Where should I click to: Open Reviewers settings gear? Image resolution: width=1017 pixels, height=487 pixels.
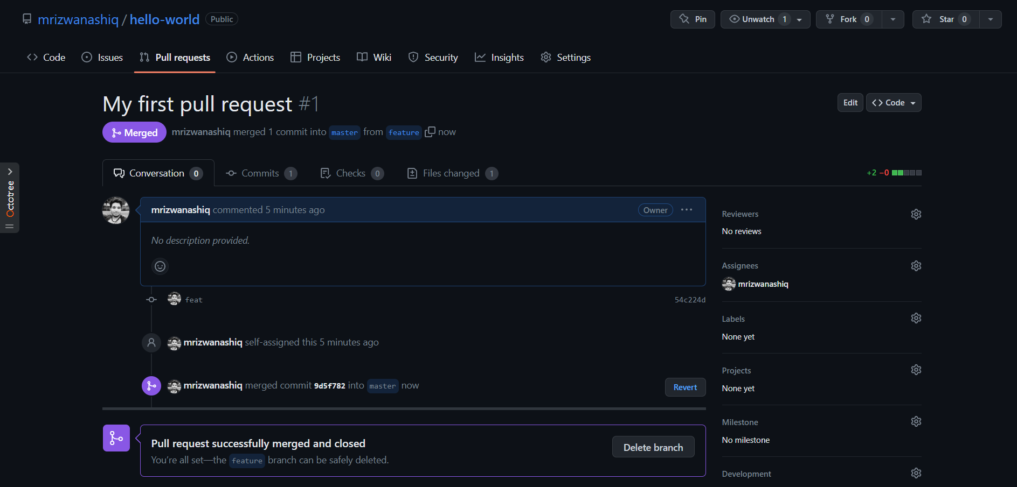(x=916, y=214)
